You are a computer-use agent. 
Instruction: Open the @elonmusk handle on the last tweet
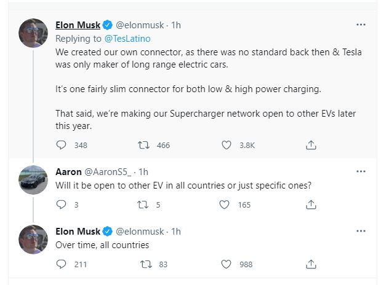(x=140, y=232)
